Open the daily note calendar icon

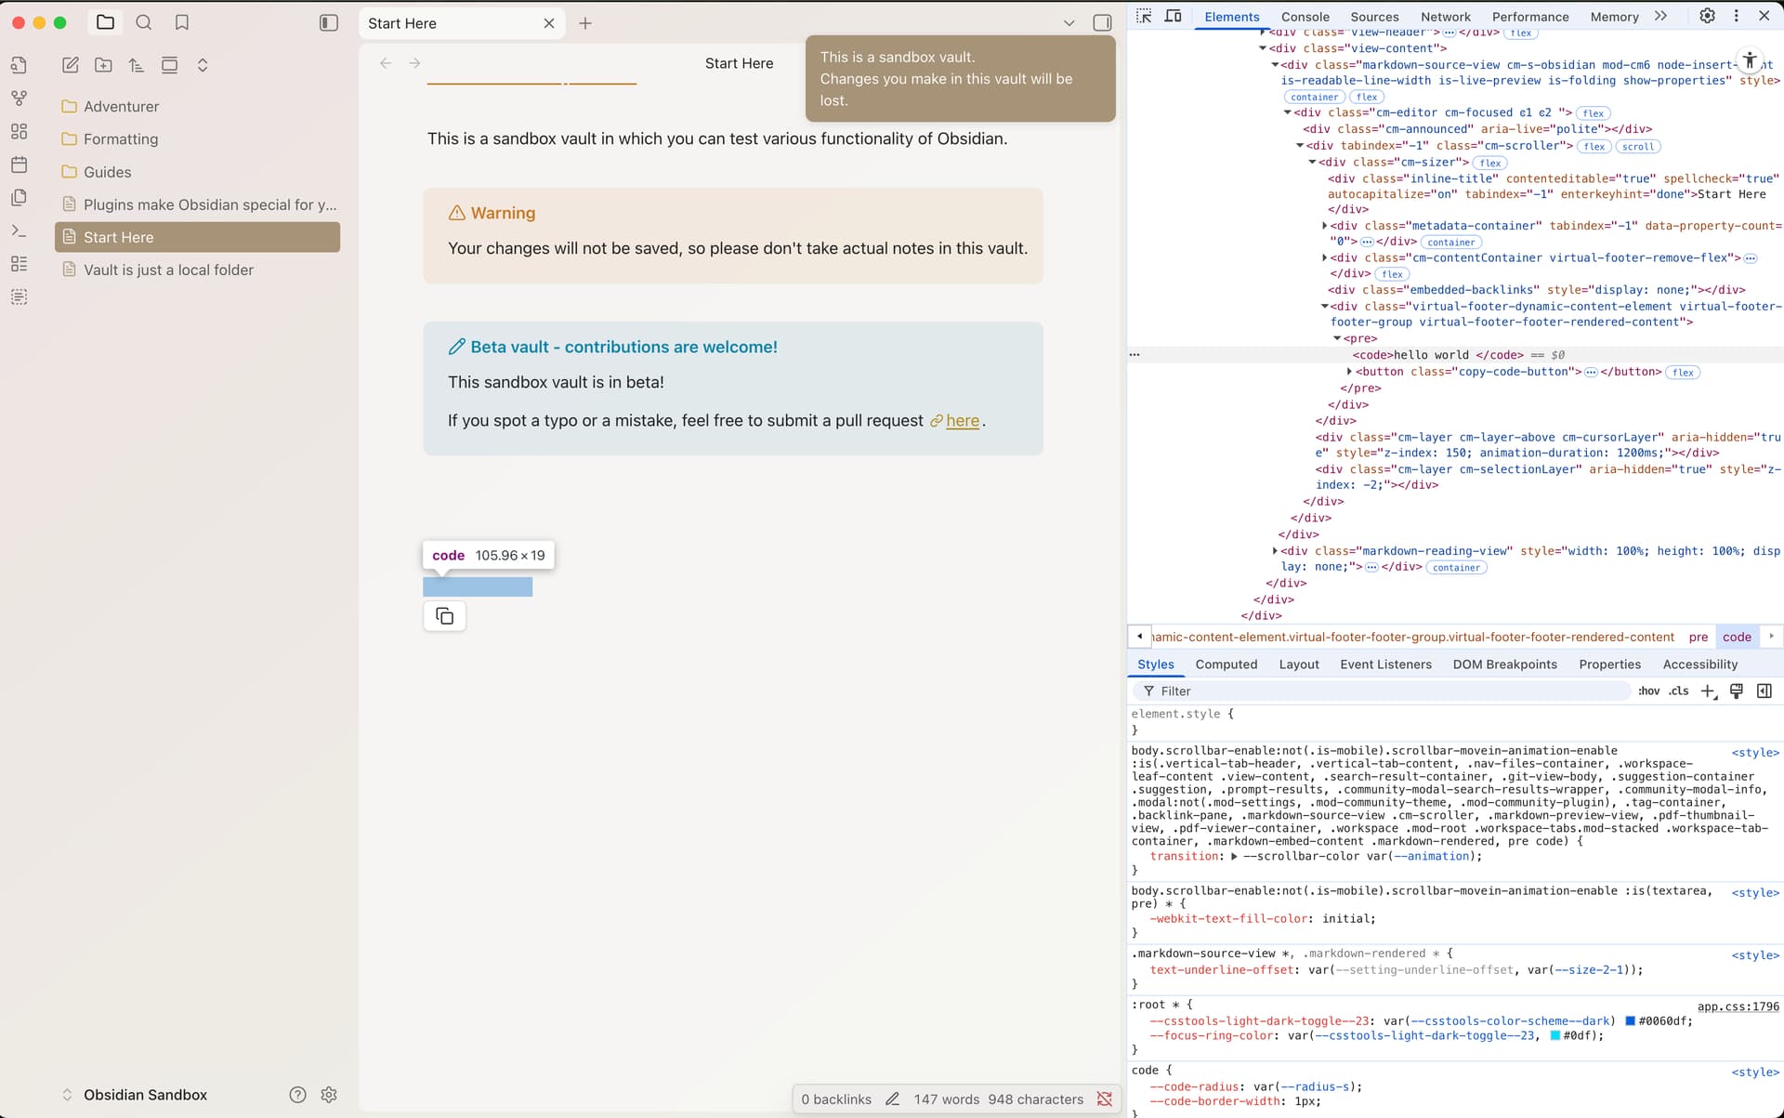tap(19, 164)
